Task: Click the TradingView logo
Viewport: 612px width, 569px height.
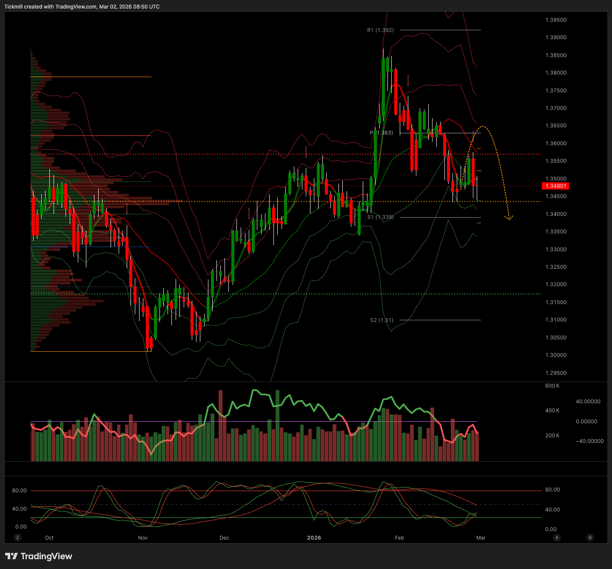Action: tap(39, 556)
